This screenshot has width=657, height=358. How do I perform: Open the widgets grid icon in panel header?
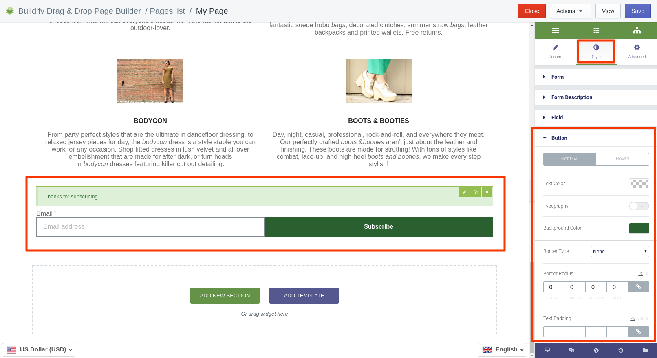[596, 31]
